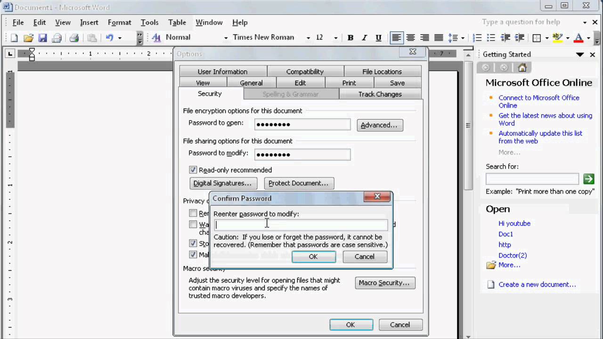The height and width of the screenshot is (339, 603).
Task: Switch to the File Locations tab
Action: coord(382,72)
